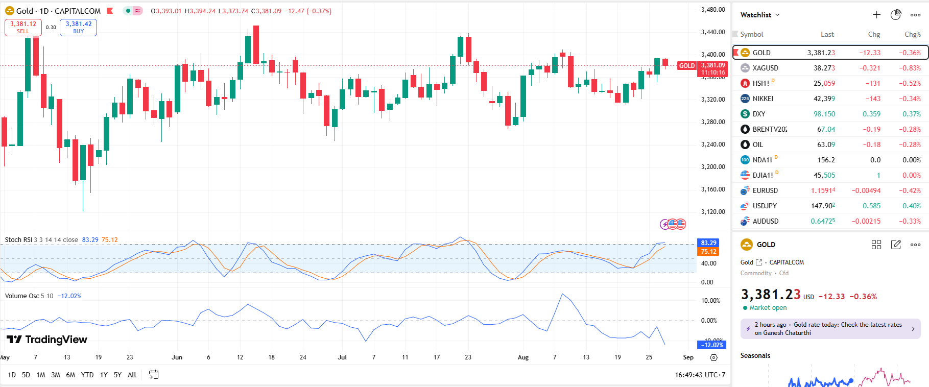The image size is (929, 387).
Task: Click the chart time axis settings gear
Action: point(713,357)
